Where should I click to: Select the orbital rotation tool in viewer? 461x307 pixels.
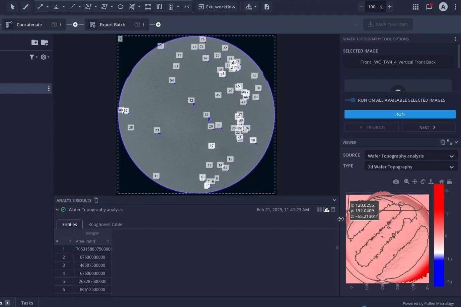[423, 182]
